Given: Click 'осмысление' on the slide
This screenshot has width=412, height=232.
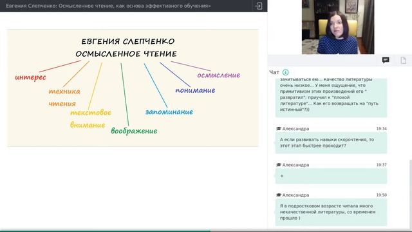Looking at the screenshot, I should point(219,75).
